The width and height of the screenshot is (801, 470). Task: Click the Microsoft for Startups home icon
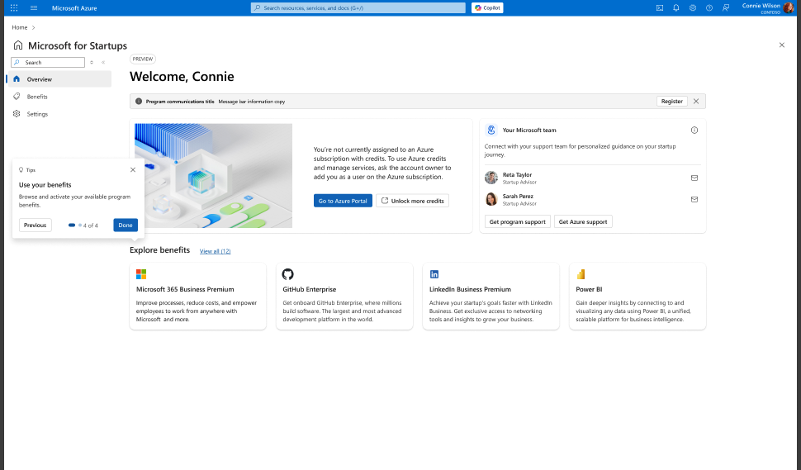18,45
